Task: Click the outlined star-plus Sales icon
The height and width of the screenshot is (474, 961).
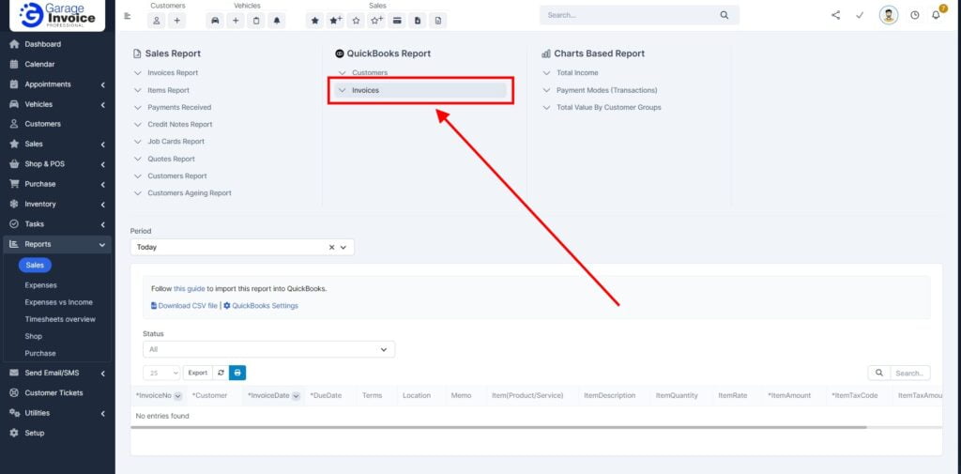Action: tap(376, 21)
